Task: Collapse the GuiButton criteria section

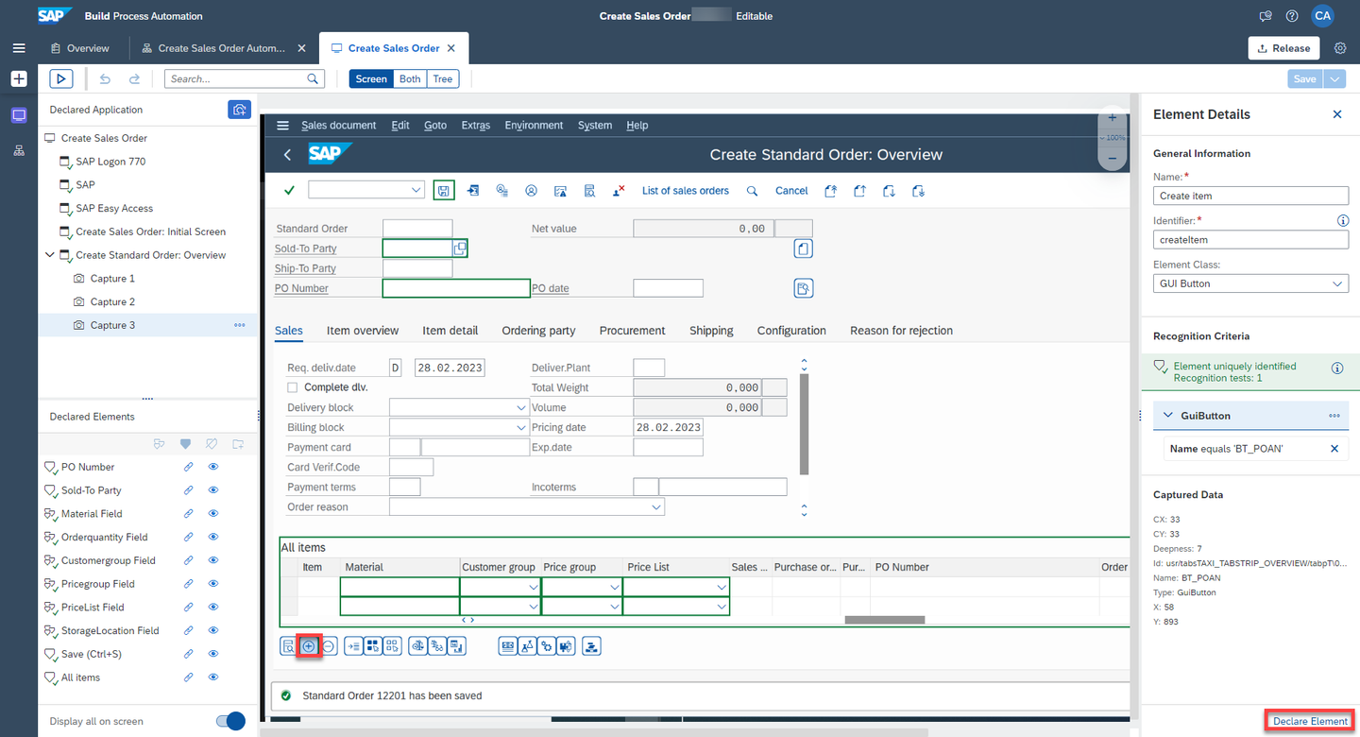Action: (x=1168, y=416)
